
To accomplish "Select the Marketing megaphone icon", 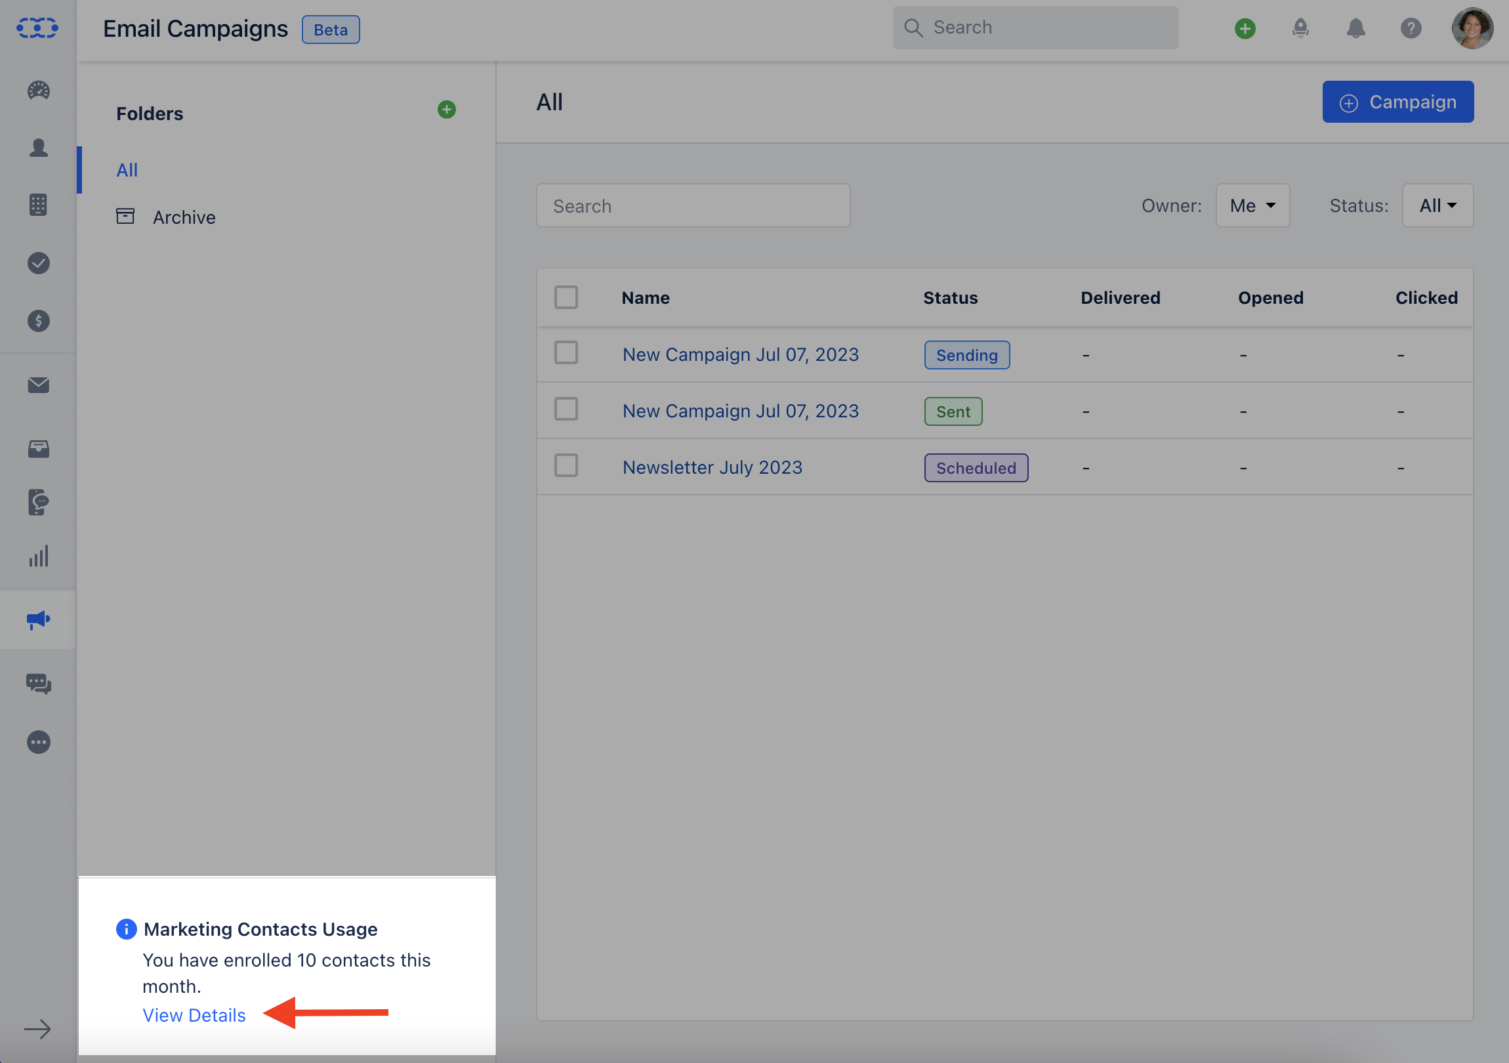I will click(39, 620).
